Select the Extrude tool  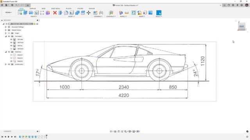click(25, 13)
